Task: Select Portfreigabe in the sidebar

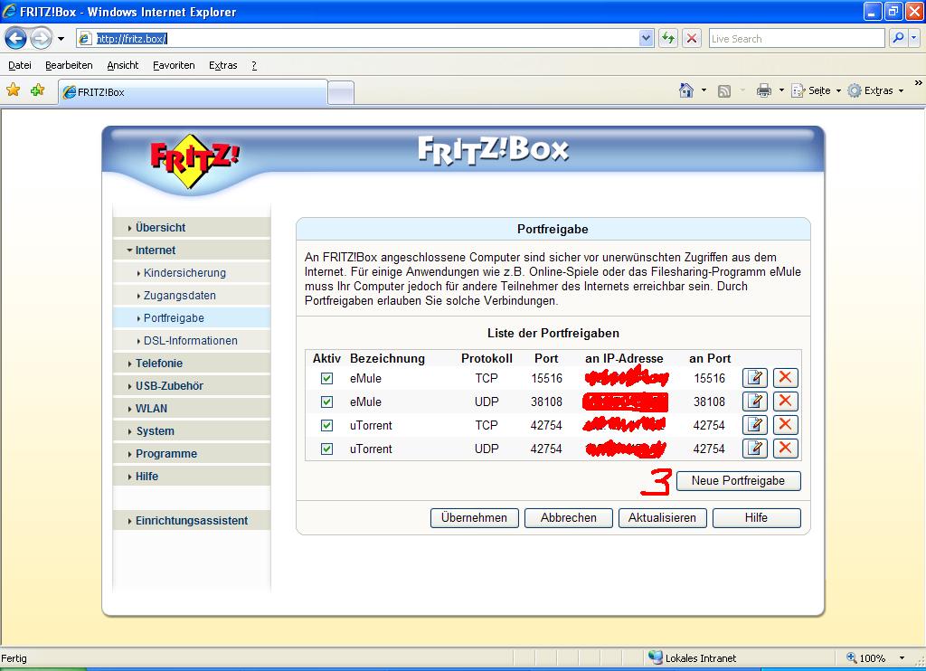Action: [x=192, y=317]
